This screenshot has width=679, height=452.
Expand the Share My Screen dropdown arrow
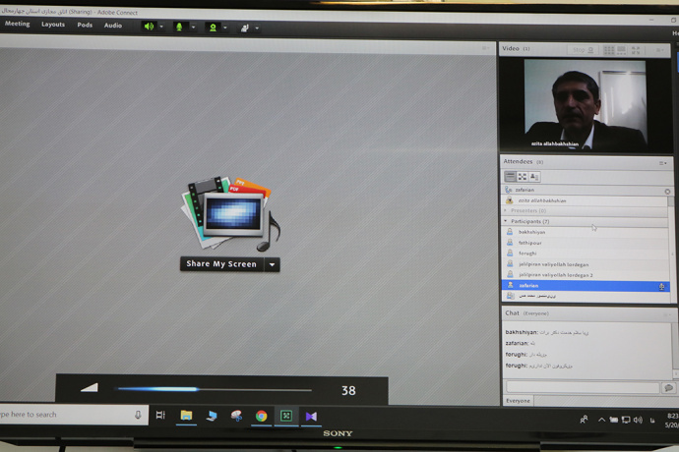pyautogui.click(x=273, y=264)
